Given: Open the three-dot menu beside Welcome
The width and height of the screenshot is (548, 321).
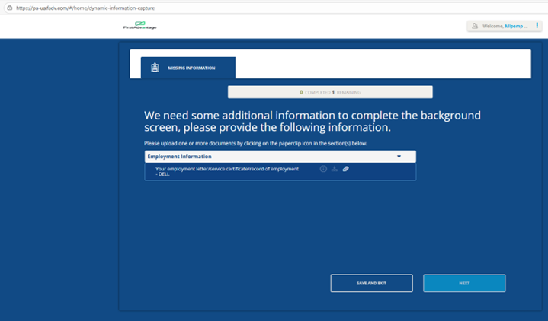Looking at the screenshot, I should (x=537, y=26).
